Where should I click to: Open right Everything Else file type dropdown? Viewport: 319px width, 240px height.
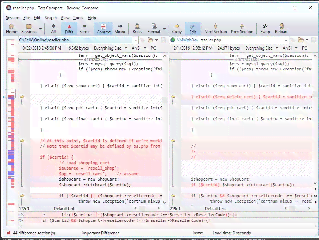[x=262, y=48]
